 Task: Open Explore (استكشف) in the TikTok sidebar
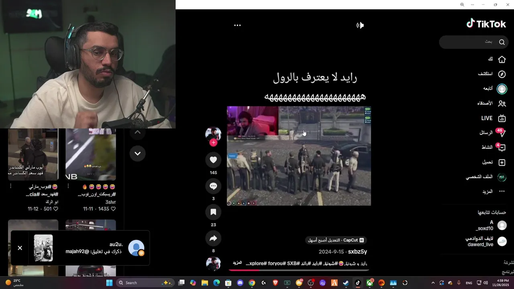tap(502, 74)
